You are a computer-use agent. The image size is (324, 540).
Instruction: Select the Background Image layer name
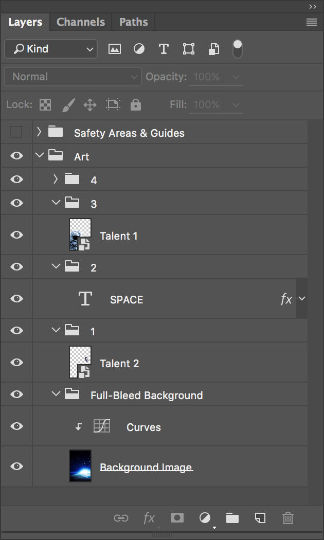click(146, 467)
